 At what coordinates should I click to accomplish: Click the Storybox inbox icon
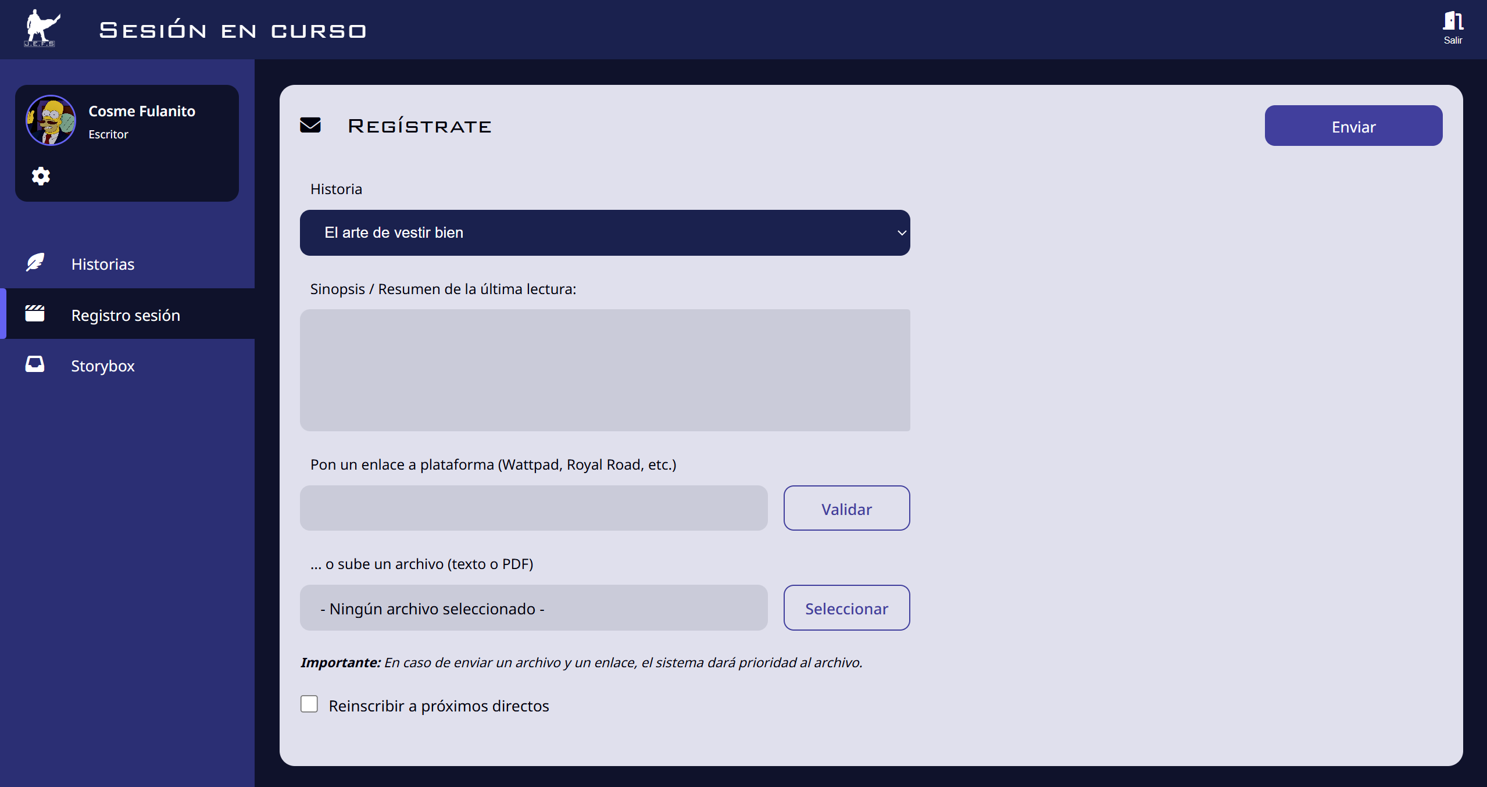point(35,364)
